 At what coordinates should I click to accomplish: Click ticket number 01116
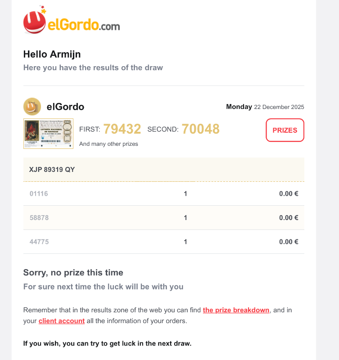[x=39, y=194]
